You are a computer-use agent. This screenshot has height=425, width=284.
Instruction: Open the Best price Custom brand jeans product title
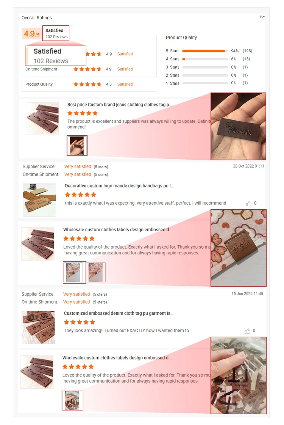tap(119, 105)
